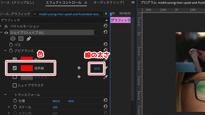The height and width of the screenshot is (115, 205).
Task: Switch to the ソース: (クリップなし) tab
Action: click(x=17, y=3)
